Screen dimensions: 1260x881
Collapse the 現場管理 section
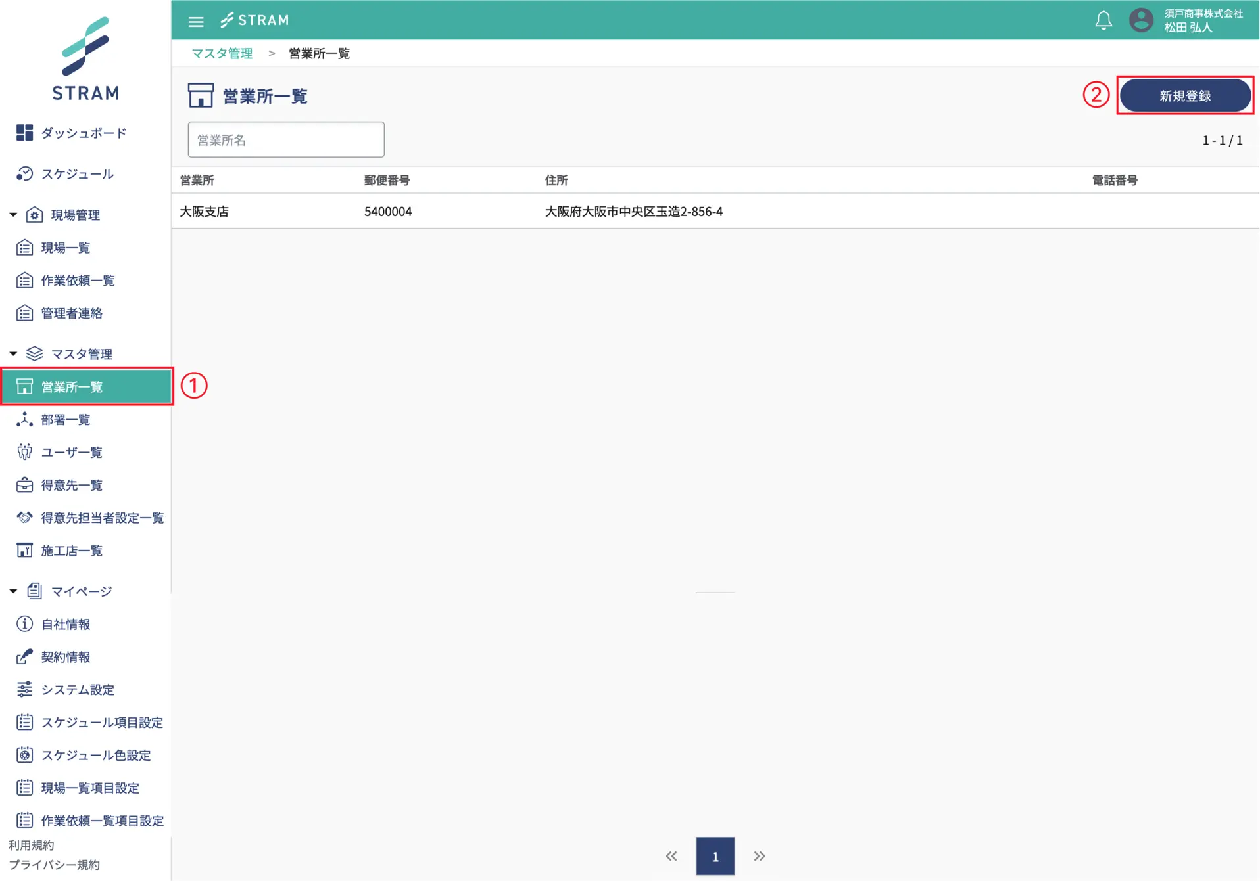tap(13, 215)
